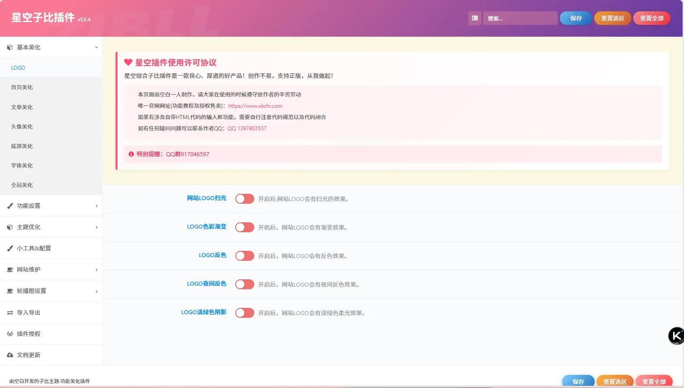Click the cloud icon beside 文档更新

tap(10, 355)
